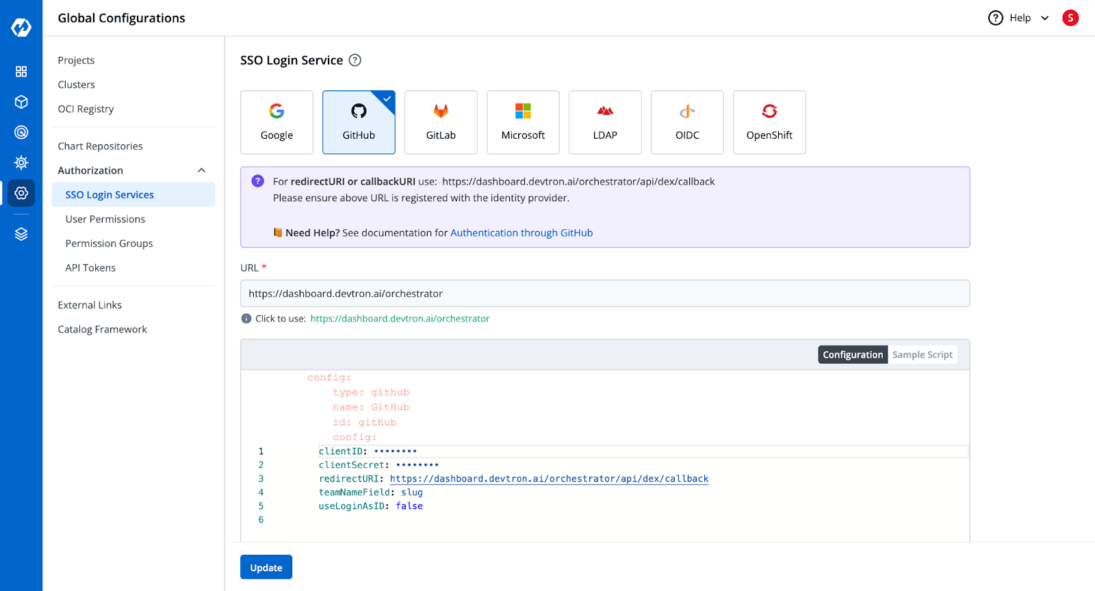
Task: Expand the Help dropdown chevron
Action: point(1045,18)
